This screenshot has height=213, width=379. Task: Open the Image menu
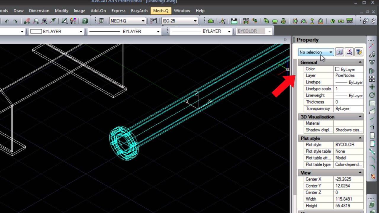point(79,11)
